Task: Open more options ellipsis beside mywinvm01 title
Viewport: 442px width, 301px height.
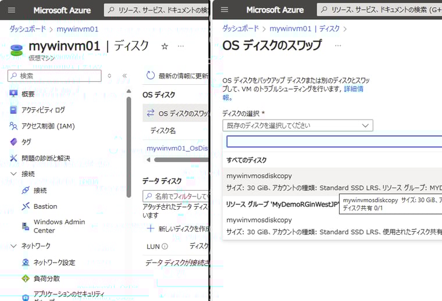Action: pyautogui.click(x=181, y=46)
